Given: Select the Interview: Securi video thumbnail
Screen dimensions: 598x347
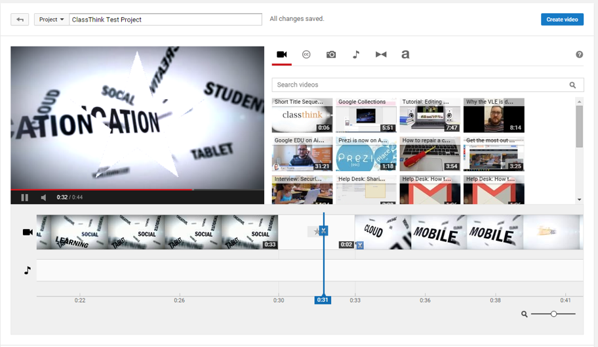Looking at the screenshot, I should click(302, 190).
